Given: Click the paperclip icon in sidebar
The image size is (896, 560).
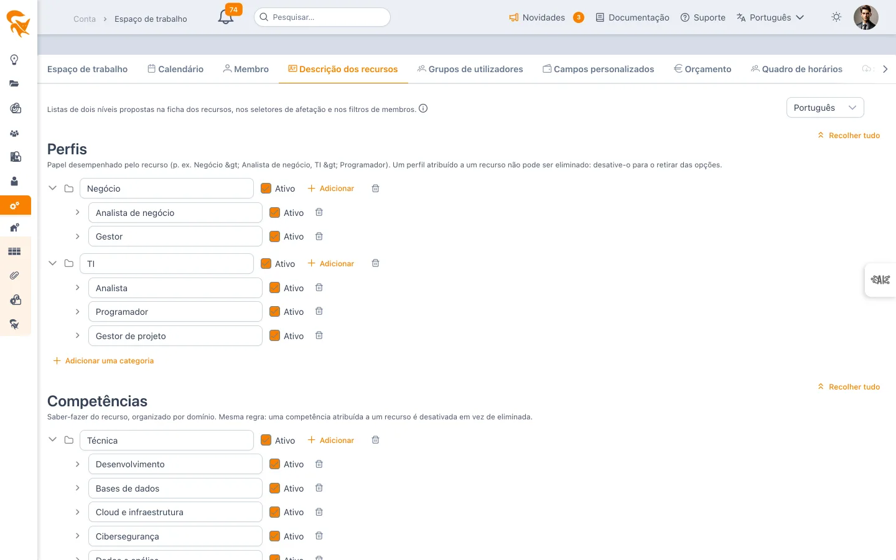Looking at the screenshot, I should [x=14, y=275].
